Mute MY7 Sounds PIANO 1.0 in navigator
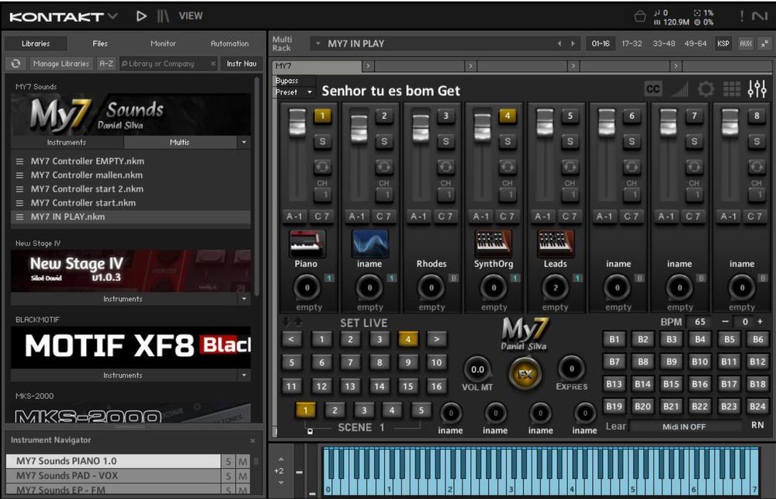 point(242,462)
